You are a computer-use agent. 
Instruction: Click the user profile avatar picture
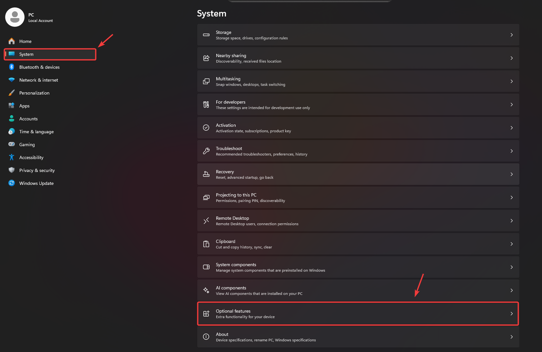15,17
